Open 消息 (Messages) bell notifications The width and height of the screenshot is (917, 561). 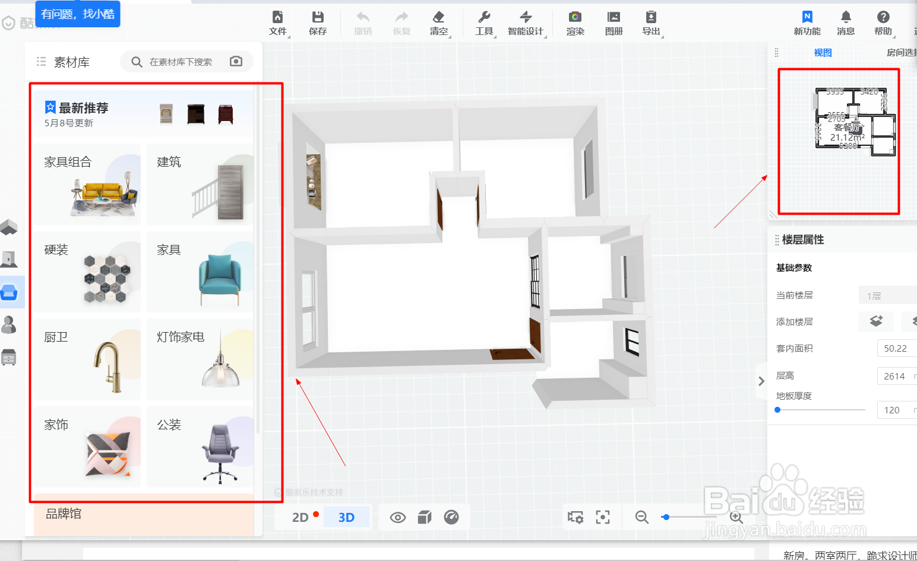[x=846, y=23]
